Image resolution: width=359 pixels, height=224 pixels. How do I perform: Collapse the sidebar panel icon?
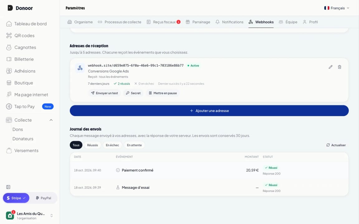8,187
